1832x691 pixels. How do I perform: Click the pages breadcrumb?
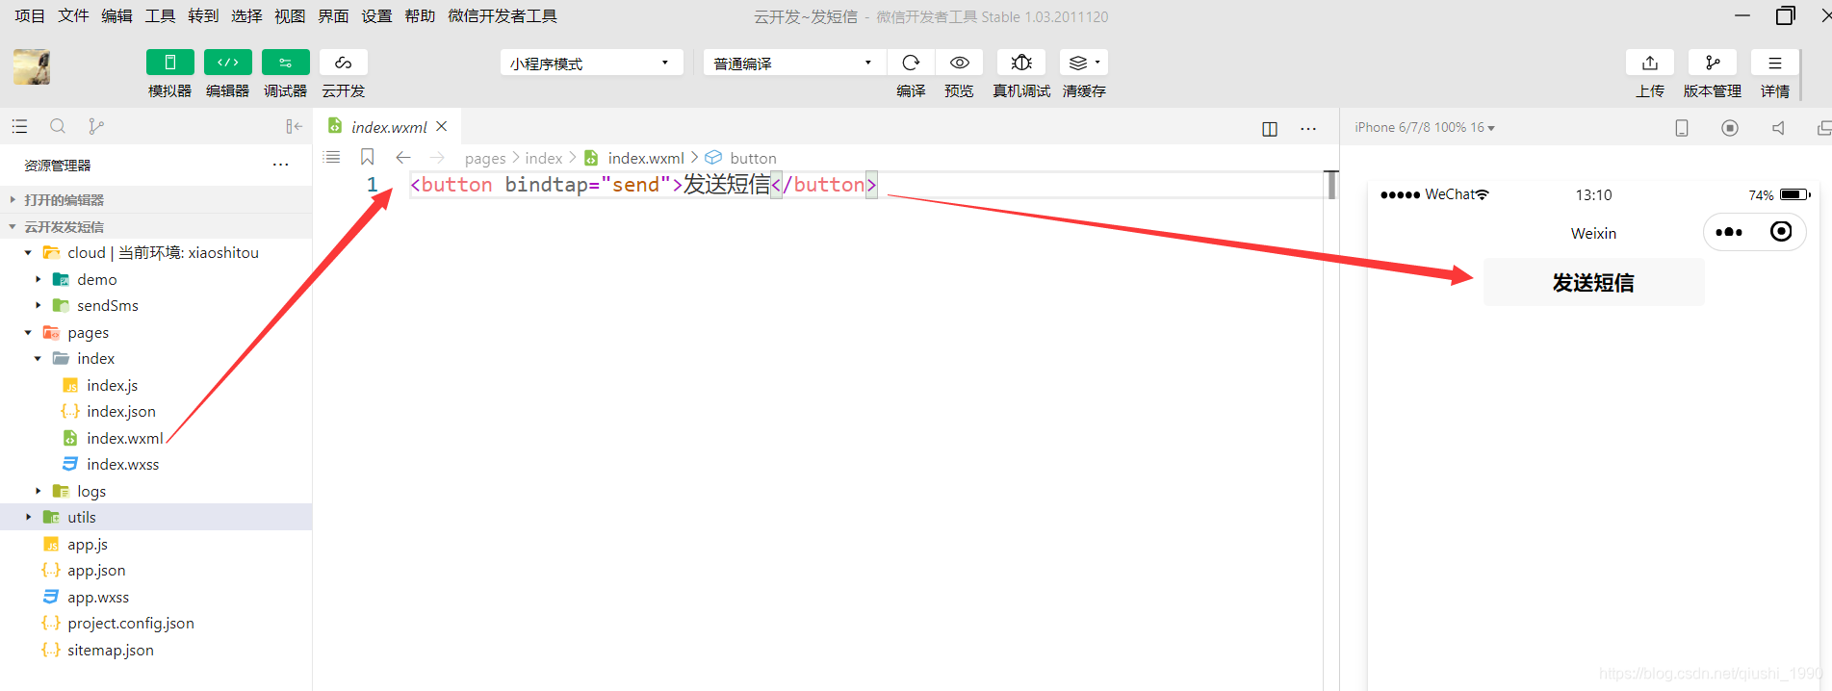click(x=485, y=158)
